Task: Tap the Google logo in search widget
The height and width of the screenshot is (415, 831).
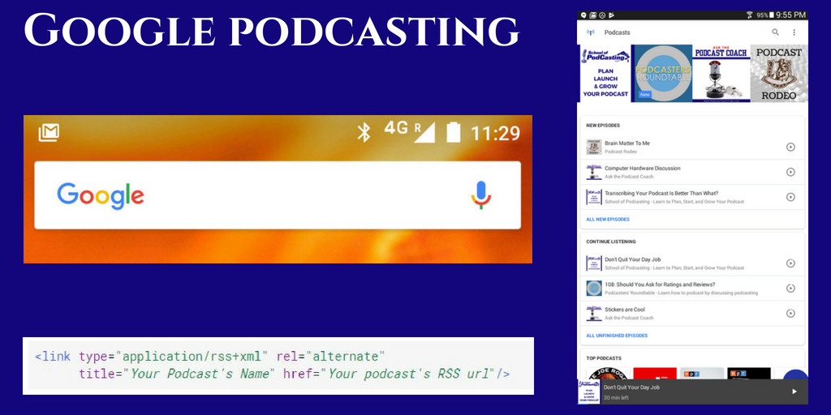Action: tap(101, 196)
